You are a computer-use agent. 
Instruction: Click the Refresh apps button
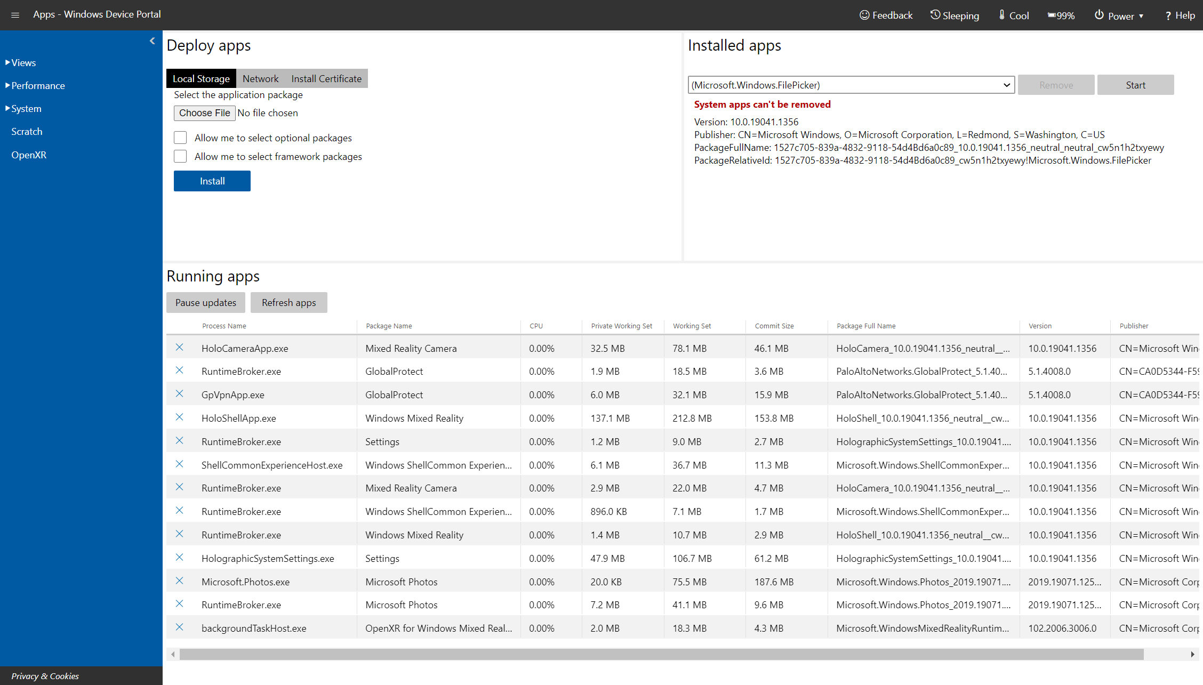pyautogui.click(x=287, y=302)
